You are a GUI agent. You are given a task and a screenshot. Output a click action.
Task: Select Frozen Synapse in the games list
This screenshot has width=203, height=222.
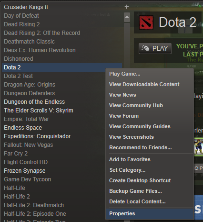coord(25,171)
